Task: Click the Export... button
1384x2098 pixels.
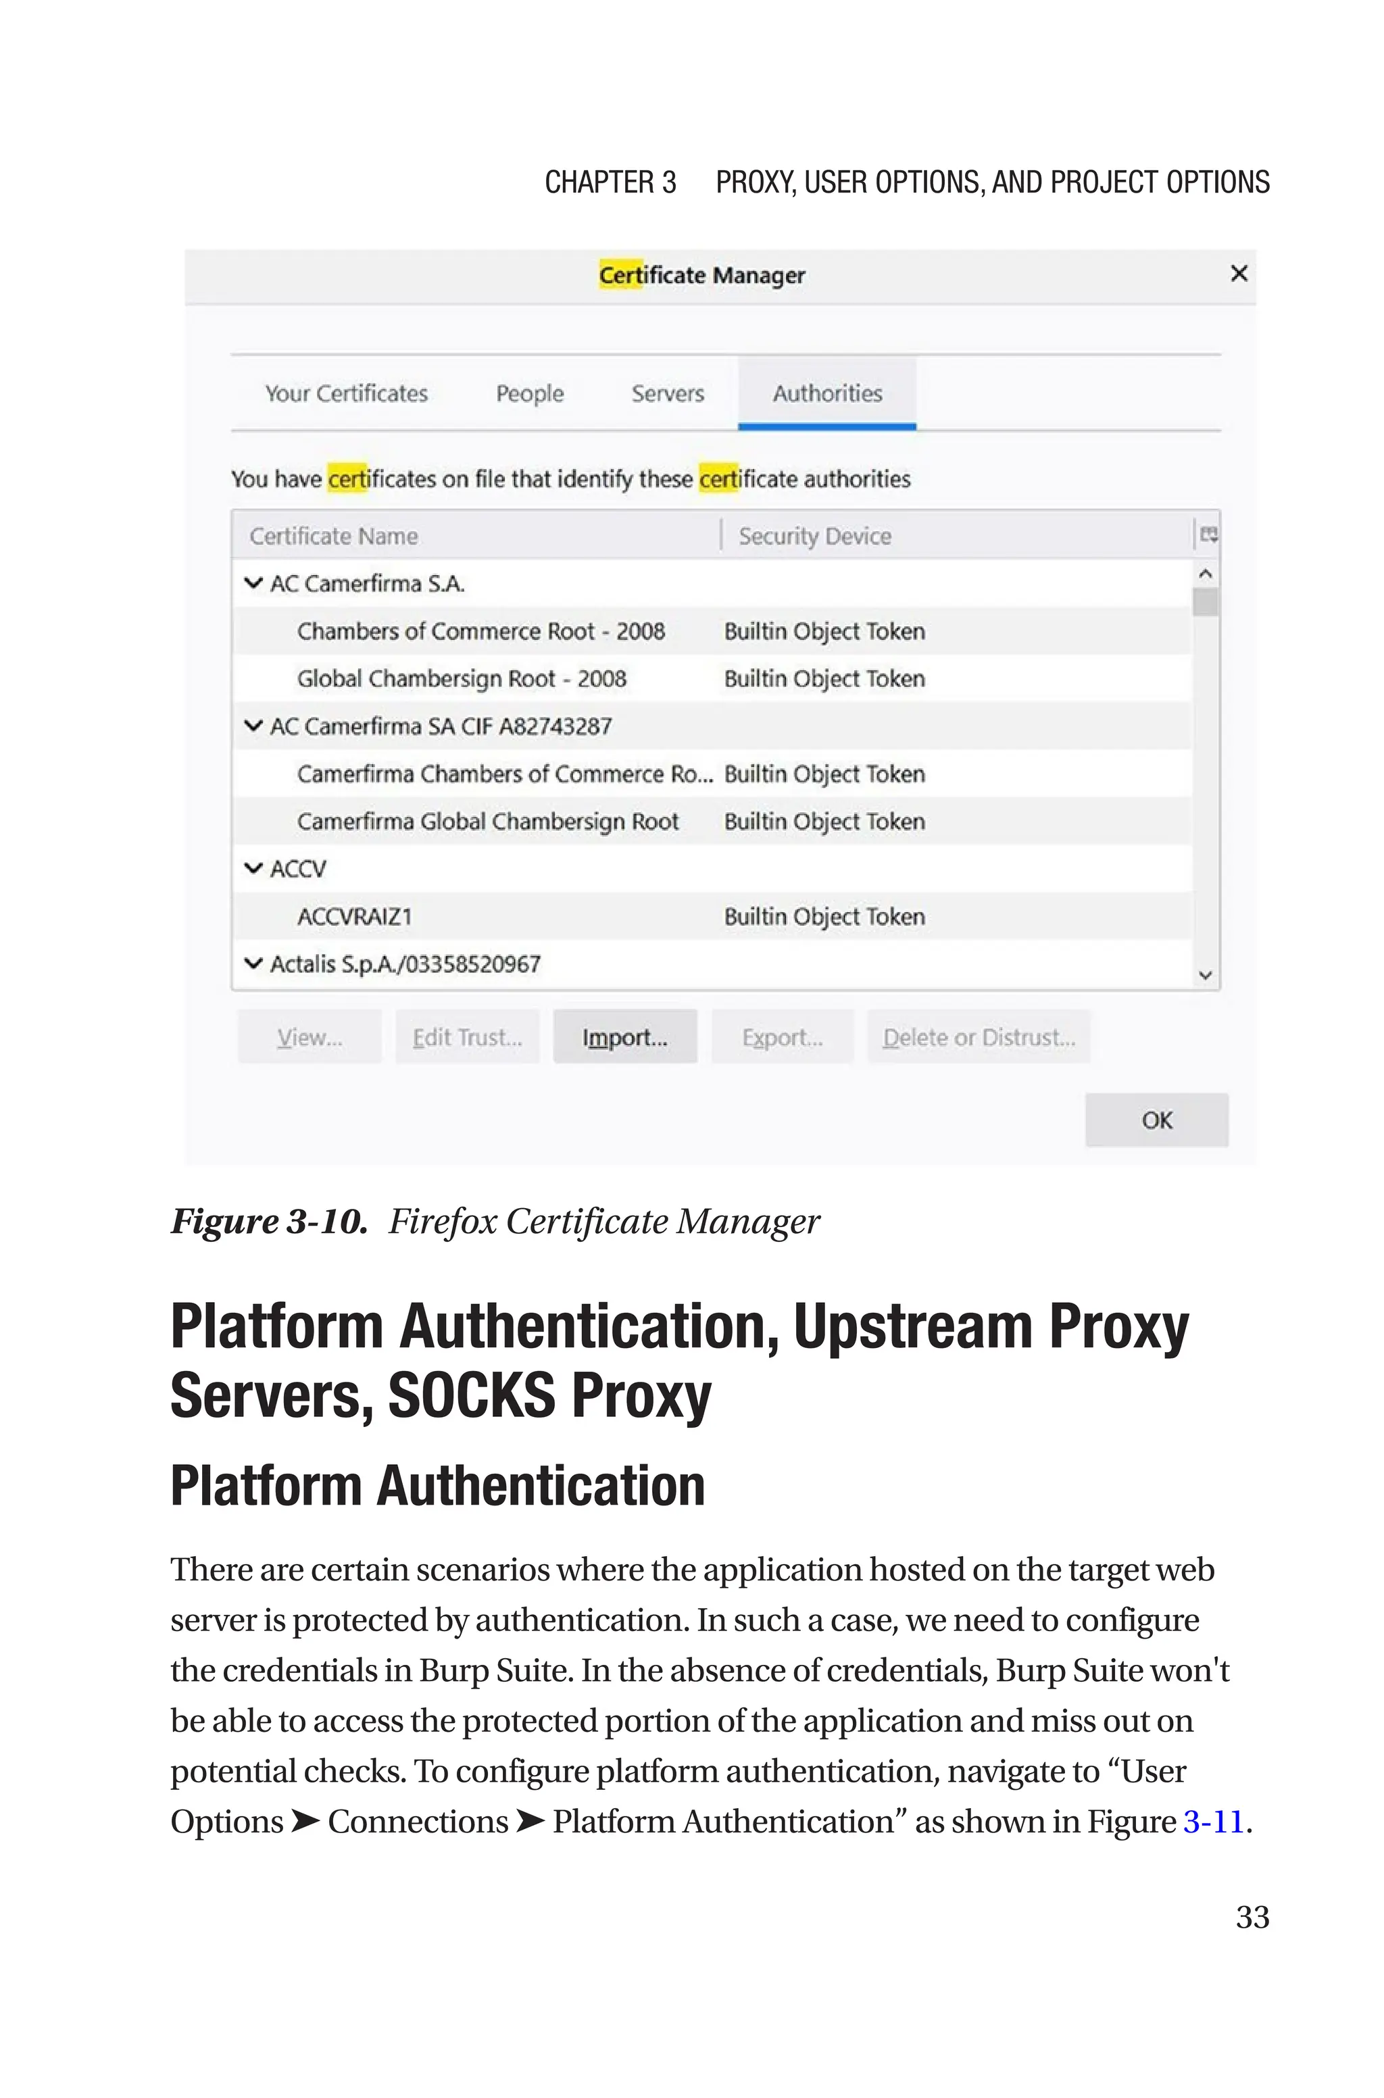Action: tap(782, 1036)
